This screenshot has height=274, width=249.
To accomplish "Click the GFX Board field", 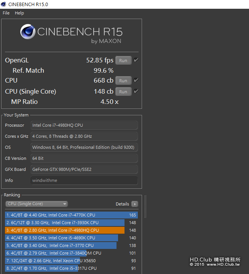I will click(x=84, y=169).
